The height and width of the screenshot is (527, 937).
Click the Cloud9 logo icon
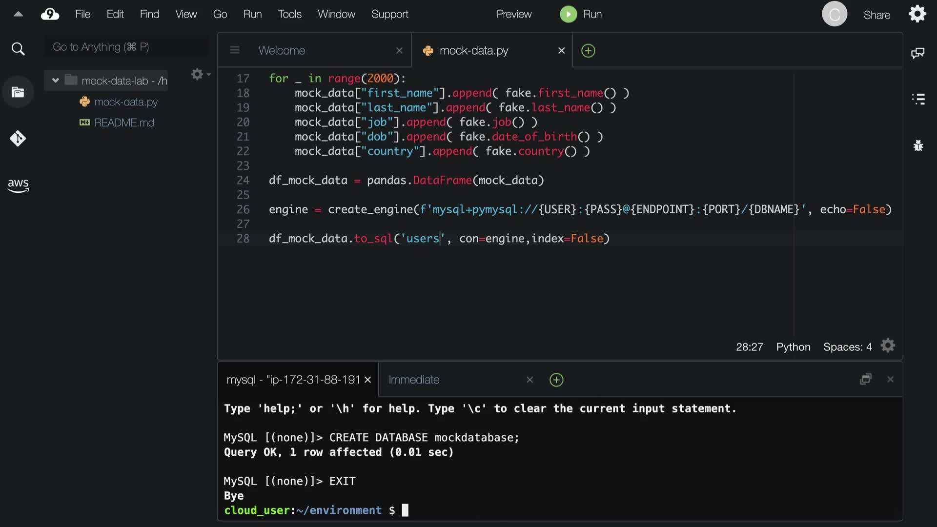click(x=50, y=14)
